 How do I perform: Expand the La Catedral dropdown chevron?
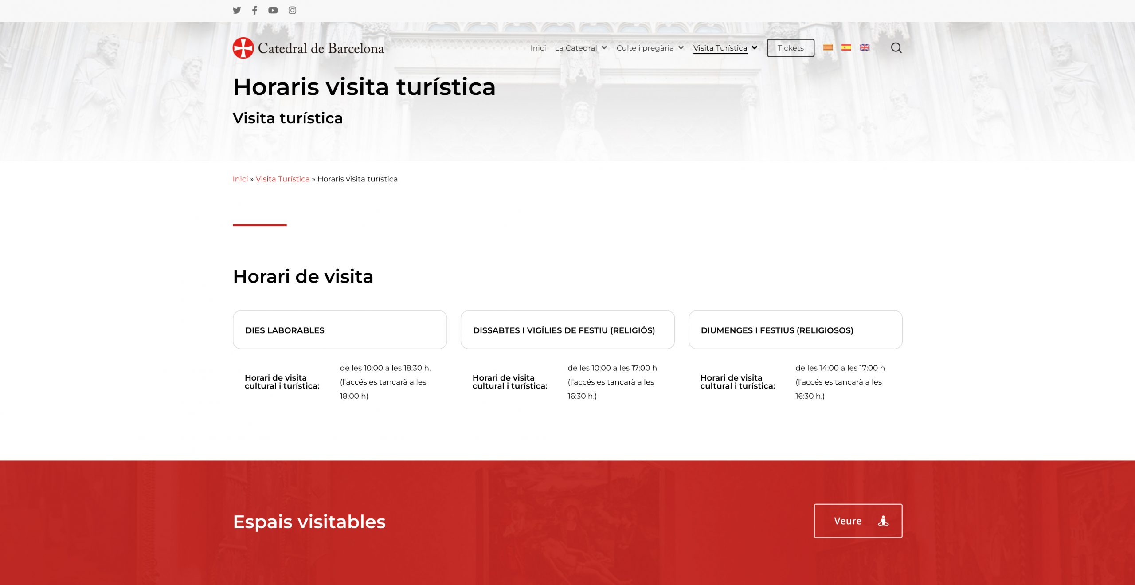point(604,48)
